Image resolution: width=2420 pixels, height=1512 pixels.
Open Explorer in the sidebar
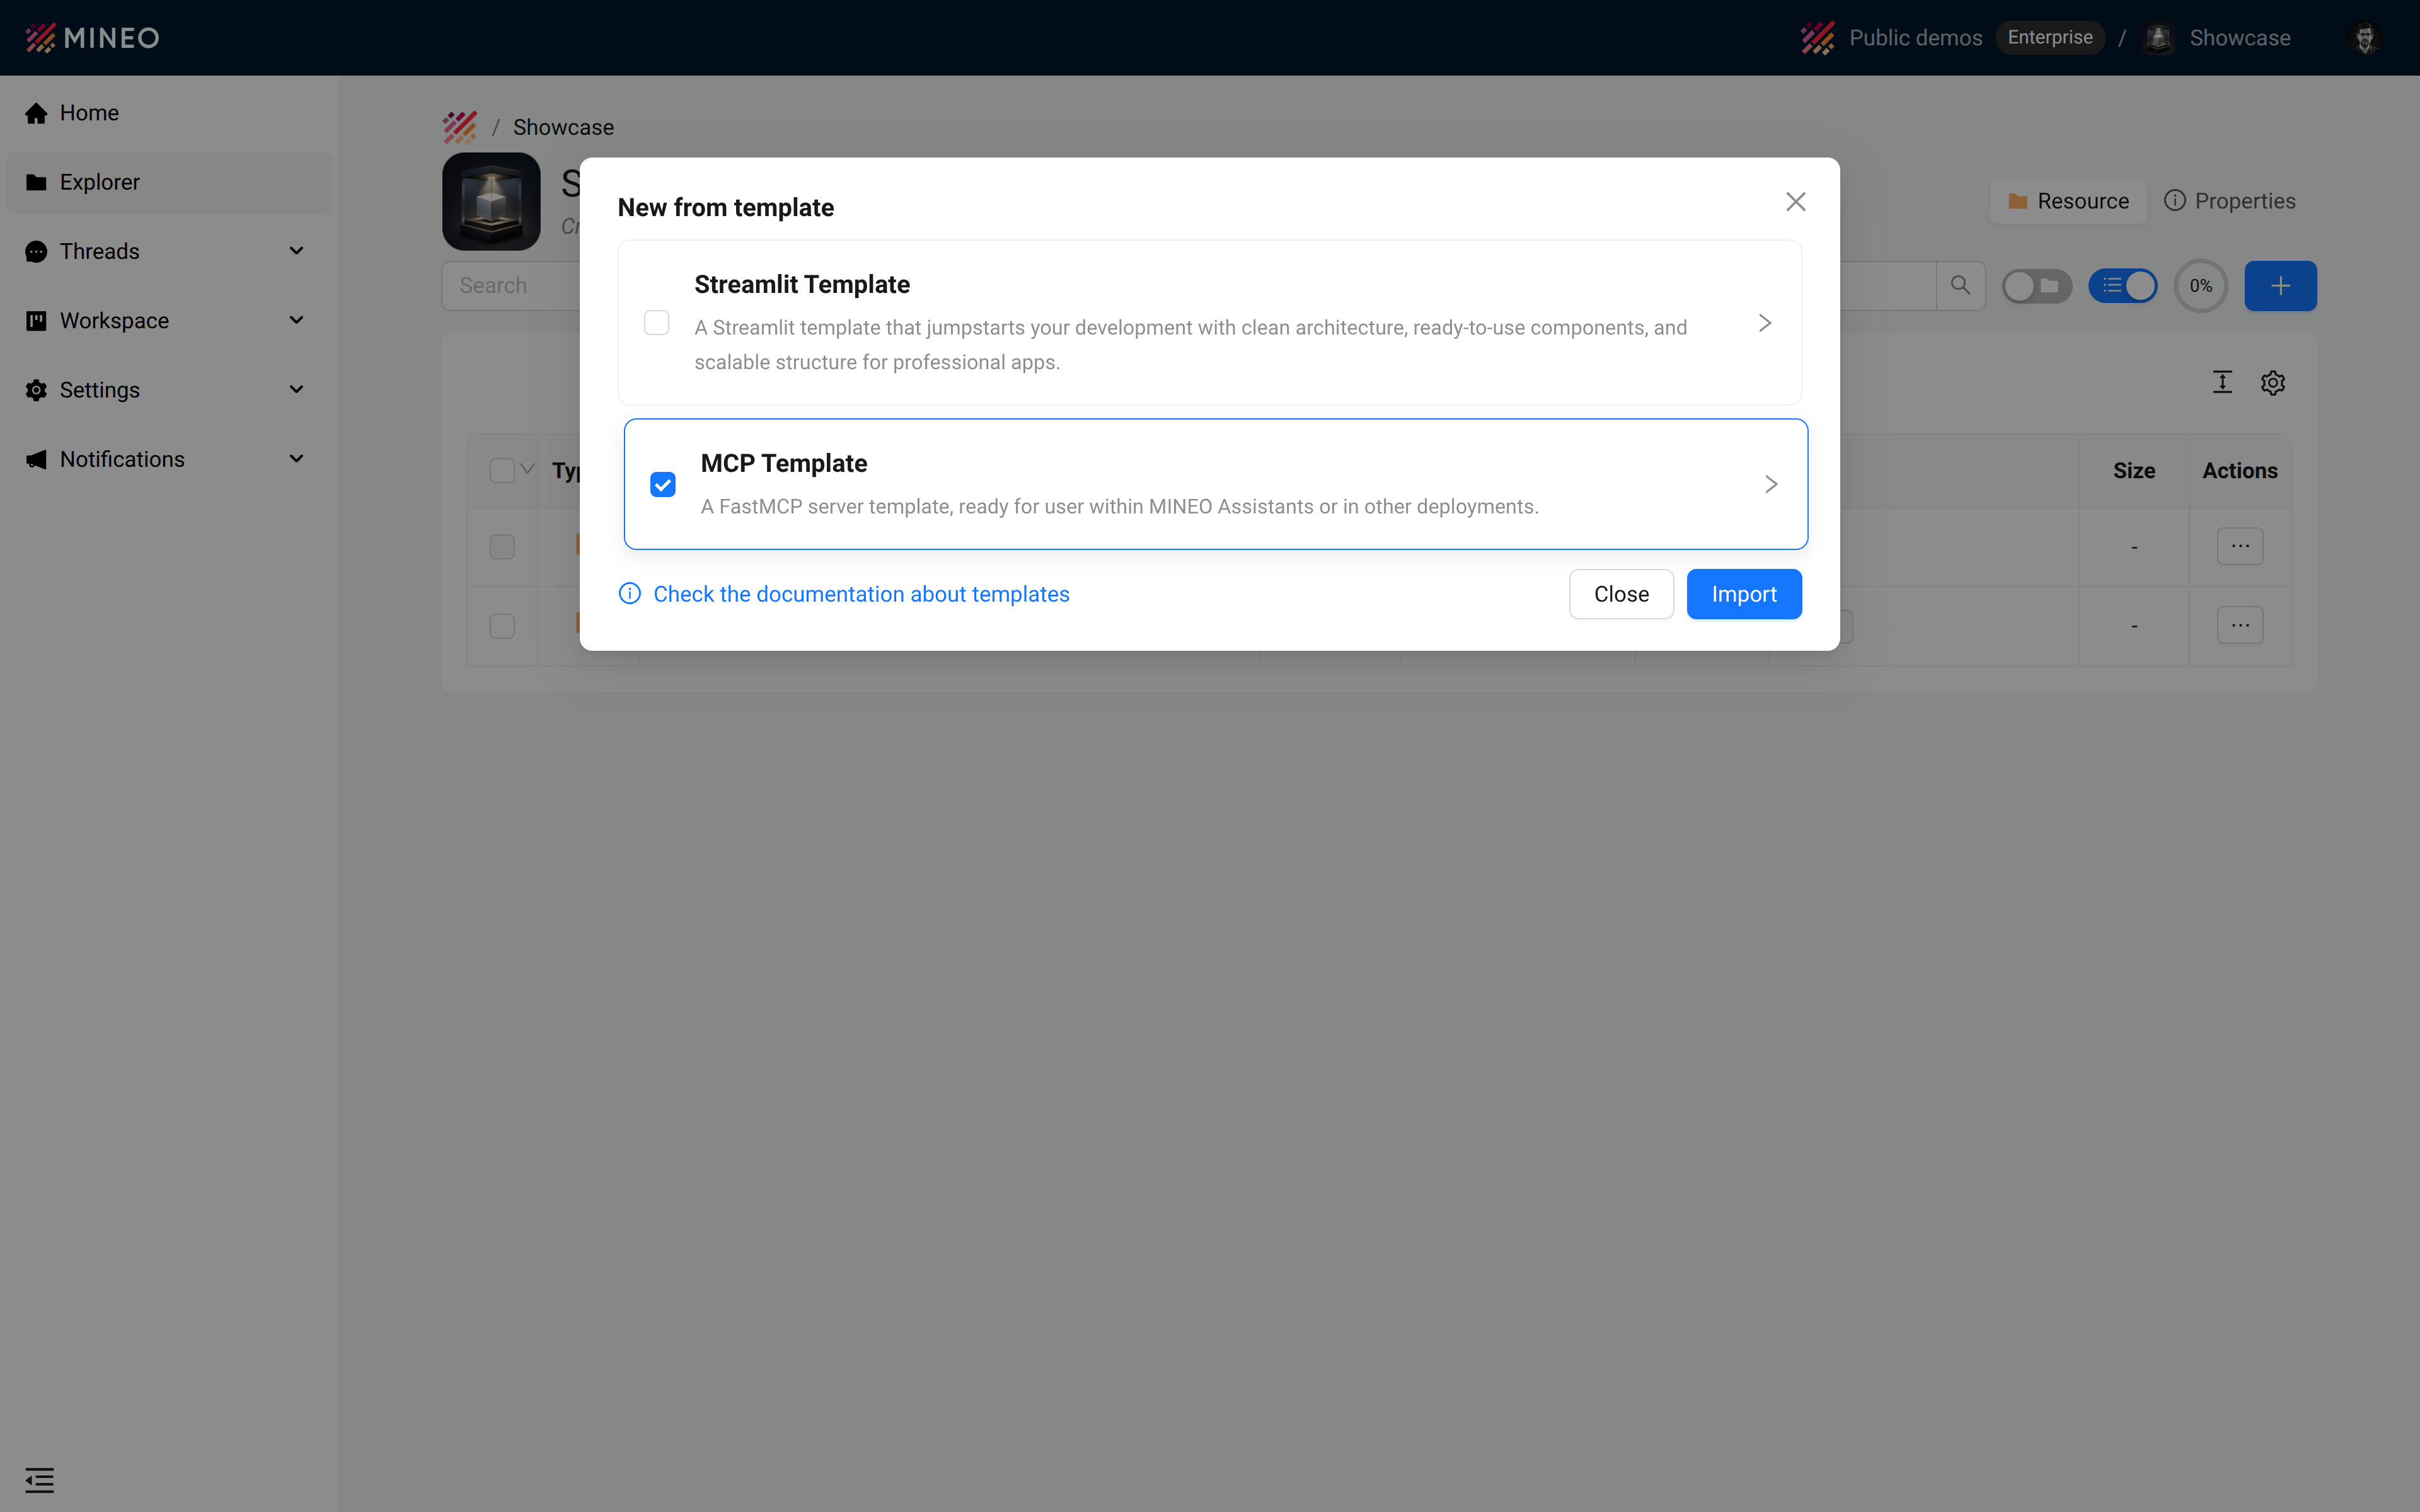170,182
